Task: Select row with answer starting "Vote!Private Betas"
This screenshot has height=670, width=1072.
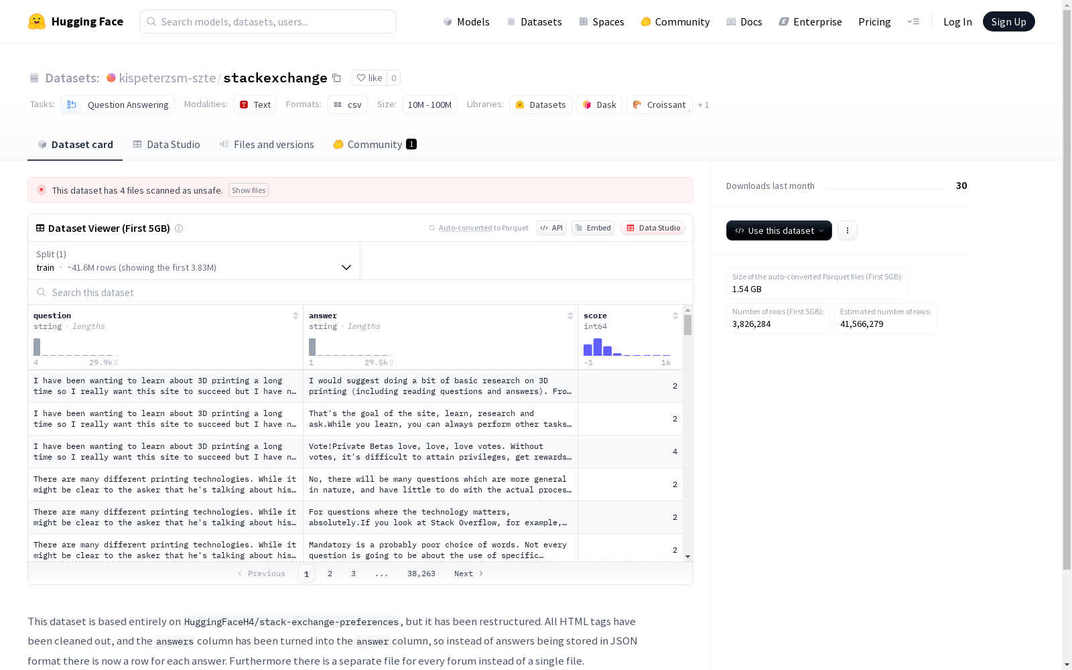Action: click(355, 452)
